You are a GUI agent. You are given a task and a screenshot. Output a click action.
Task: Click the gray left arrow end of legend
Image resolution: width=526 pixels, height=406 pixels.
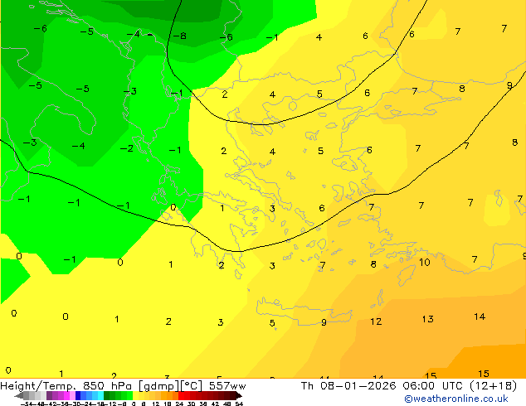[x=19, y=396]
